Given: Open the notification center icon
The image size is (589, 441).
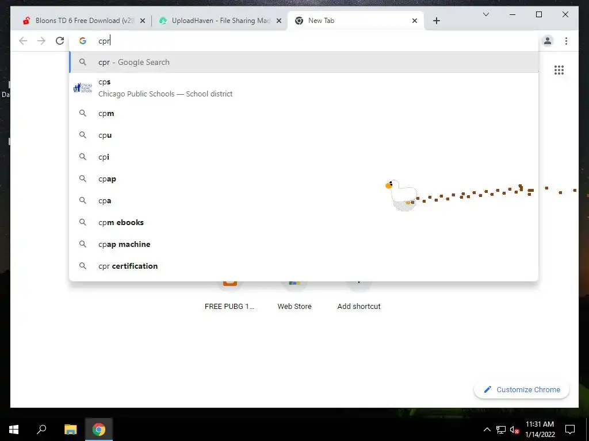Looking at the screenshot, I should click(x=570, y=430).
